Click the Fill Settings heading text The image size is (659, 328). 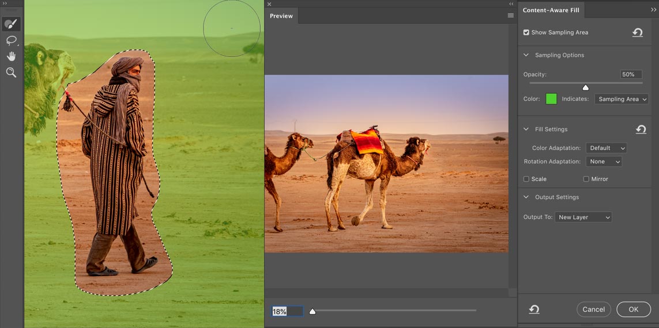pos(551,129)
